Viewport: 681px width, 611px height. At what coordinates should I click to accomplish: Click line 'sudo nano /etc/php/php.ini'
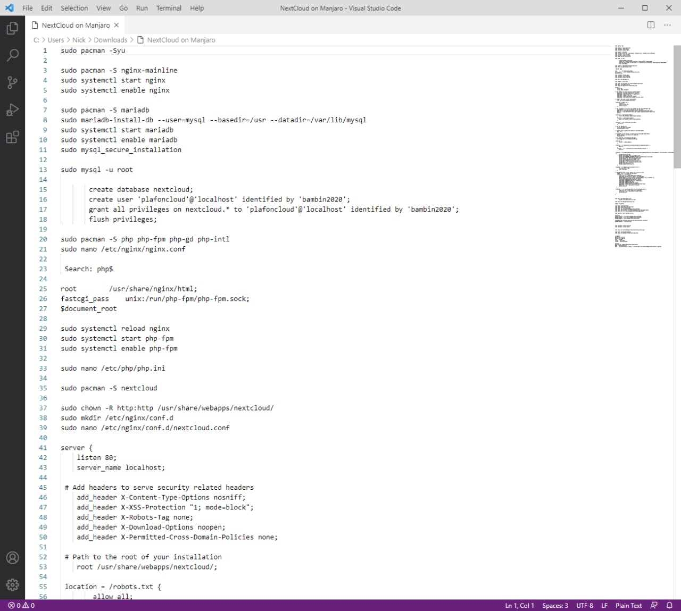point(113,368)
